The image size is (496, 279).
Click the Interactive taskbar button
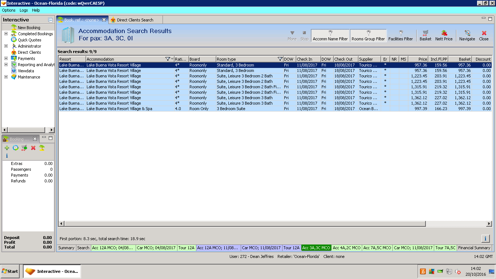52,271
